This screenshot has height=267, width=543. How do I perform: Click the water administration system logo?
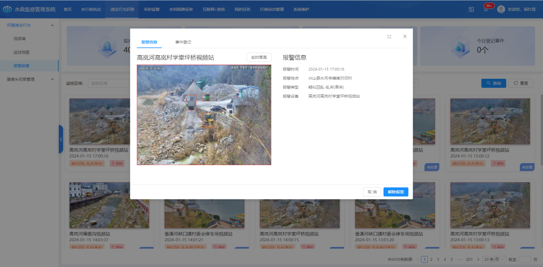point(7,9)
